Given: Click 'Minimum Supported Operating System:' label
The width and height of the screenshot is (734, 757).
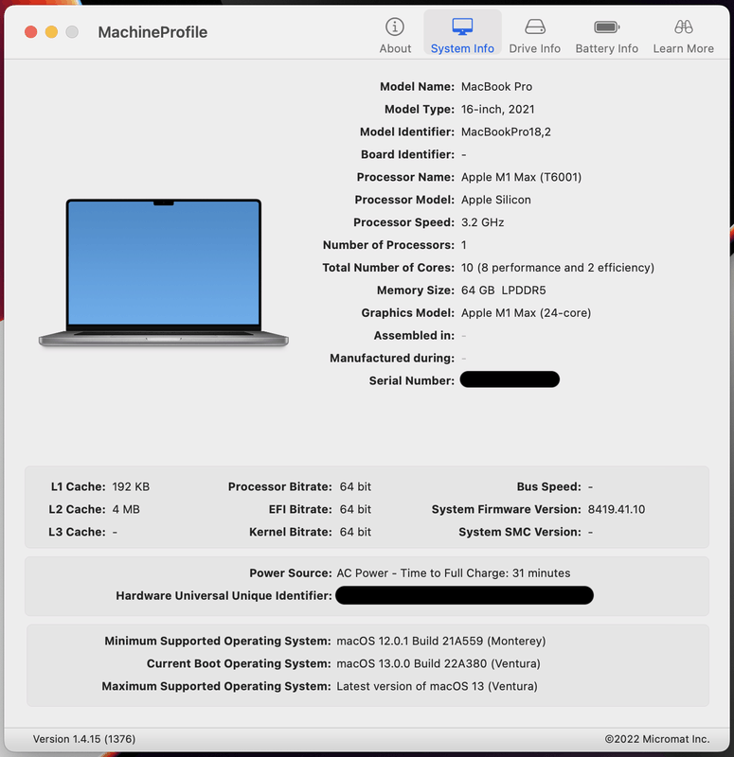Looking at the screenshot, I should pos(218,642).
